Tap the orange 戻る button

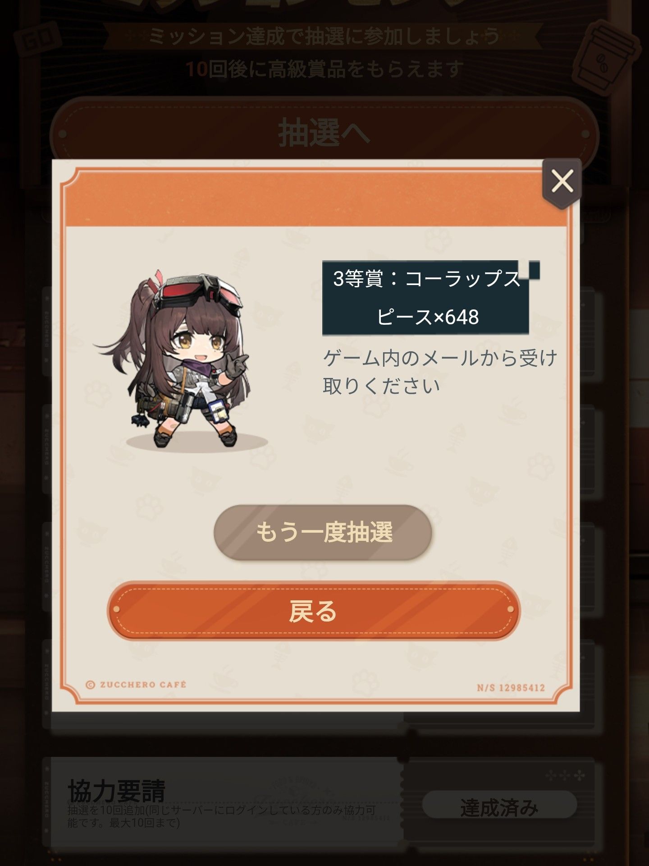tap(314, 610)
